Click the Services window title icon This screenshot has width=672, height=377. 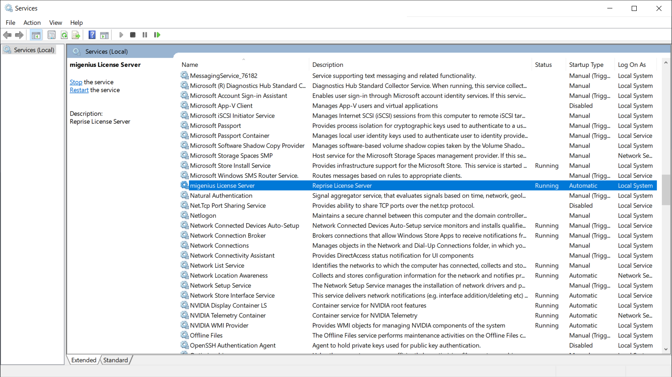8,8
